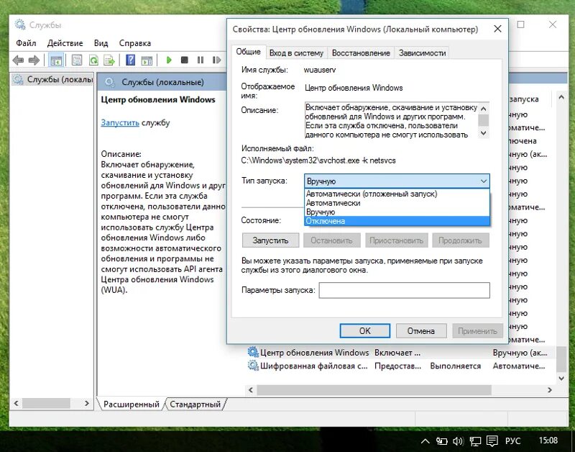Click the 'wuauserv' service name text
The height and width of the screenshot is (452, 575).
click(x=319, y=70)
